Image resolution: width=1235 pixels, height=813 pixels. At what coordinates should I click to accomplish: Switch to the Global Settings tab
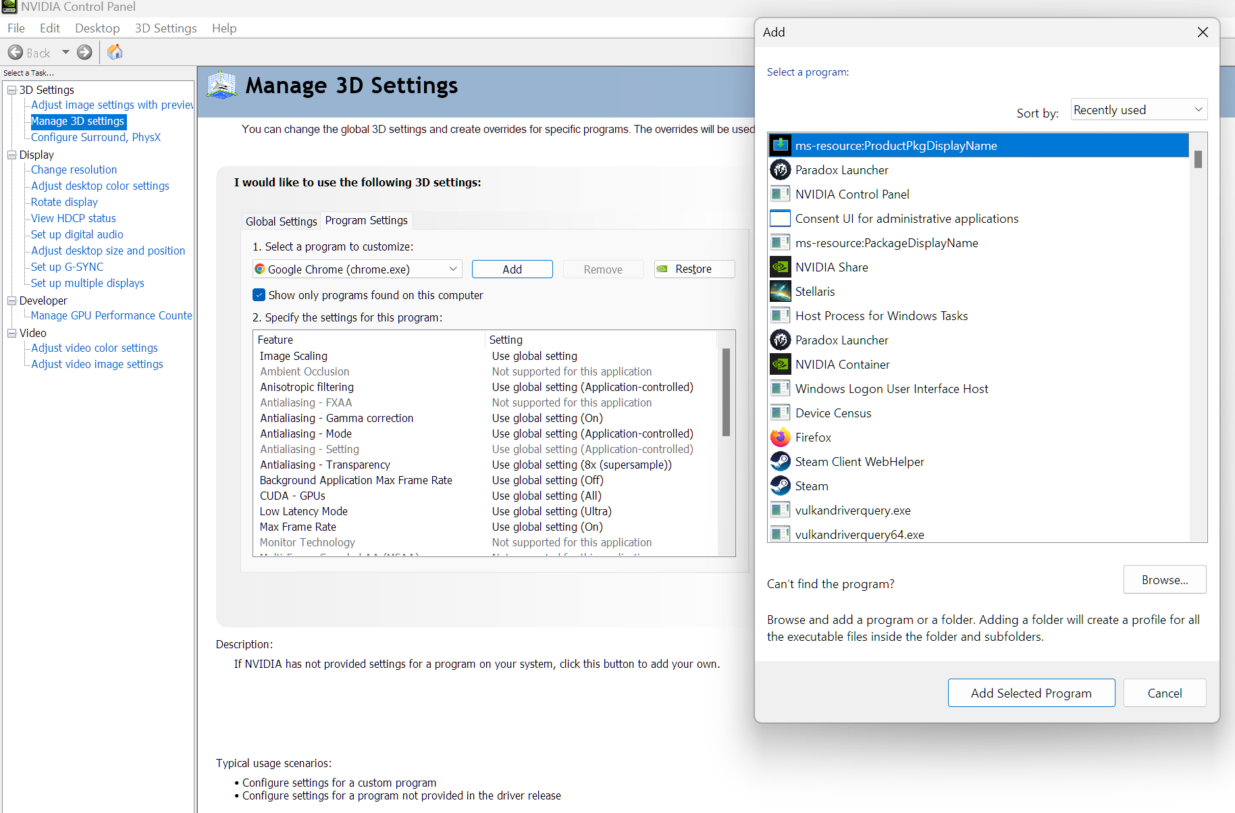281,221
